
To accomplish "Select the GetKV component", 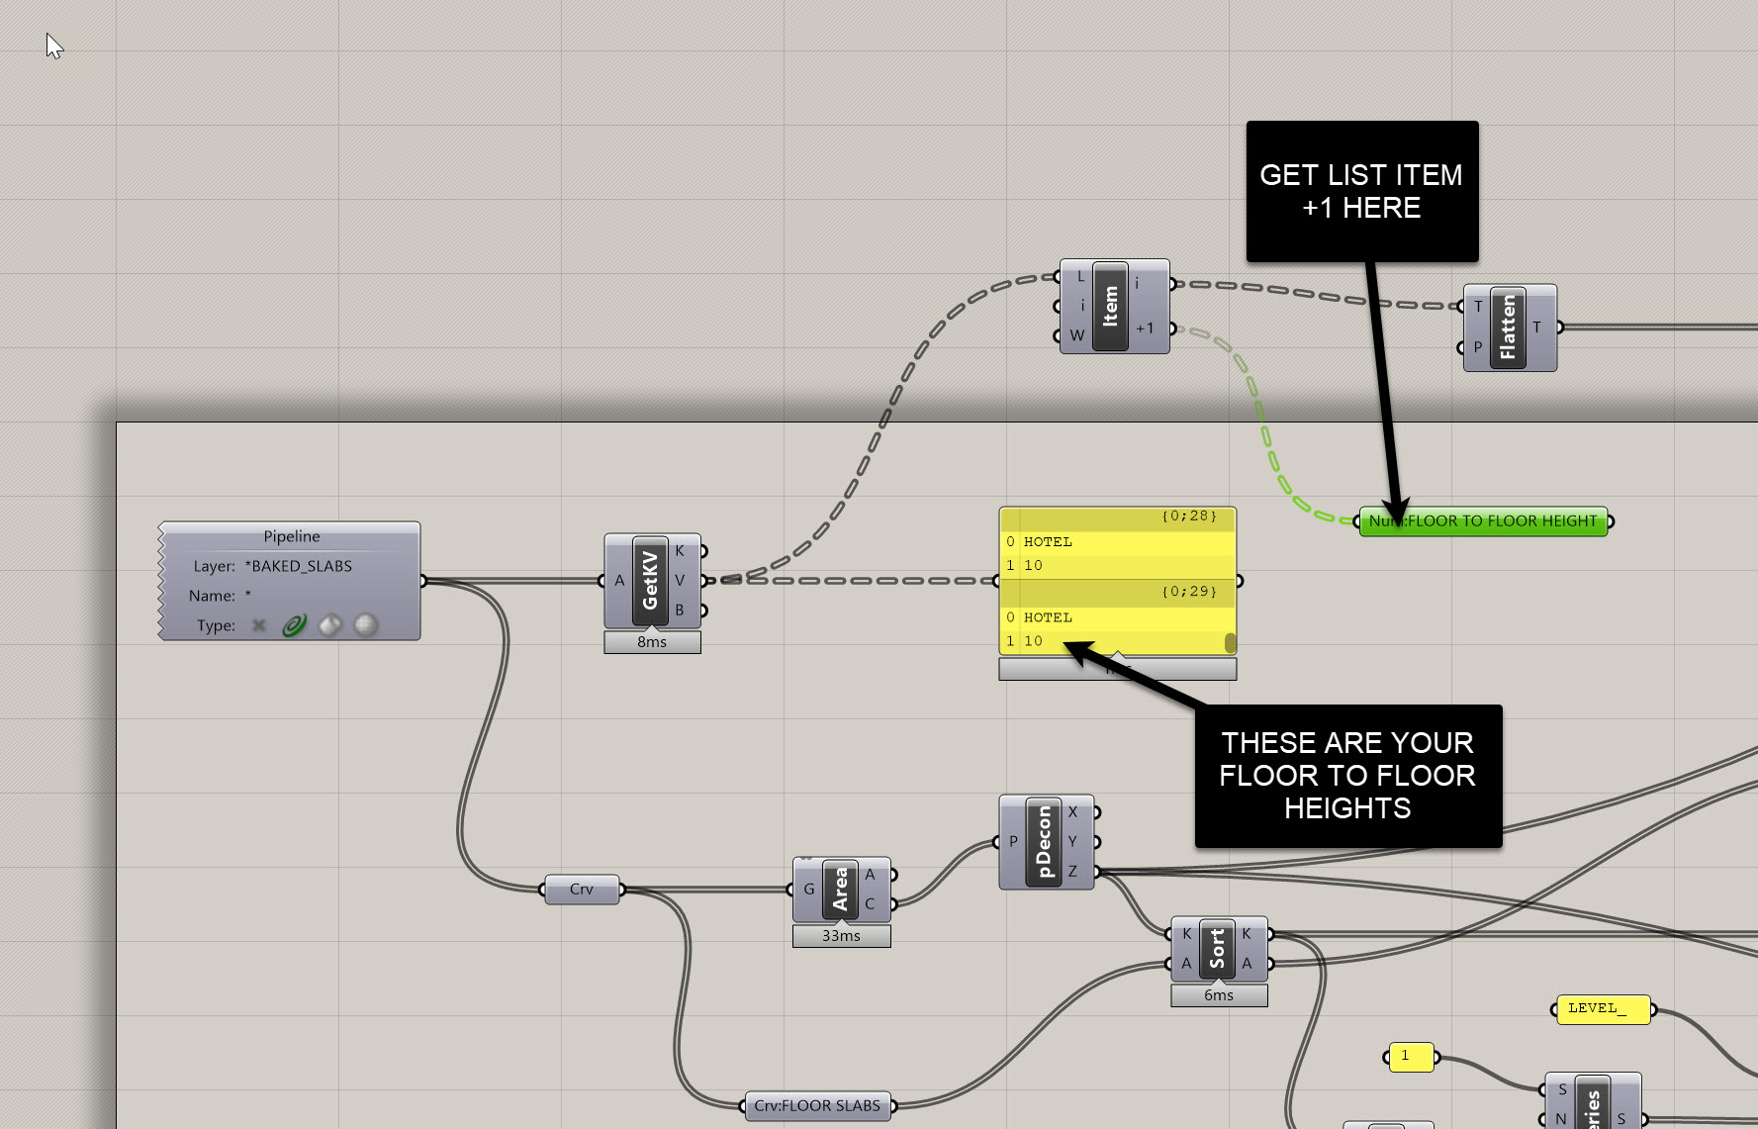I will coord(650,580).
